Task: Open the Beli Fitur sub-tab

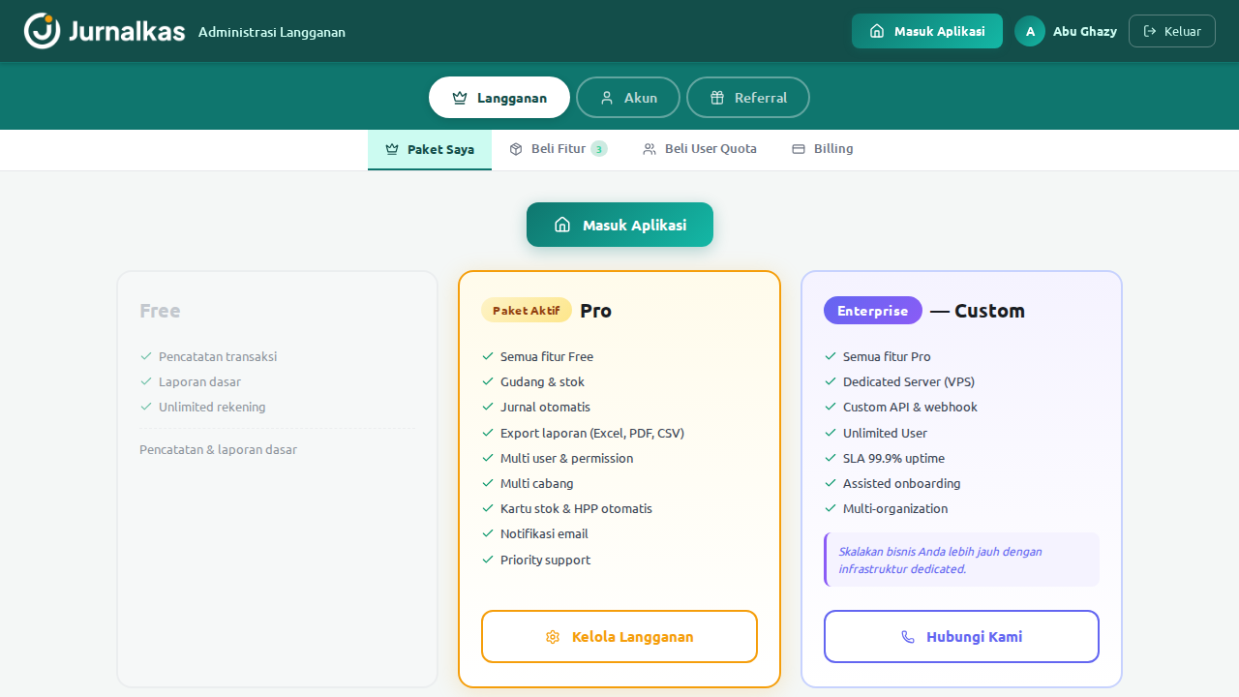Action: (x=559, y=149)
